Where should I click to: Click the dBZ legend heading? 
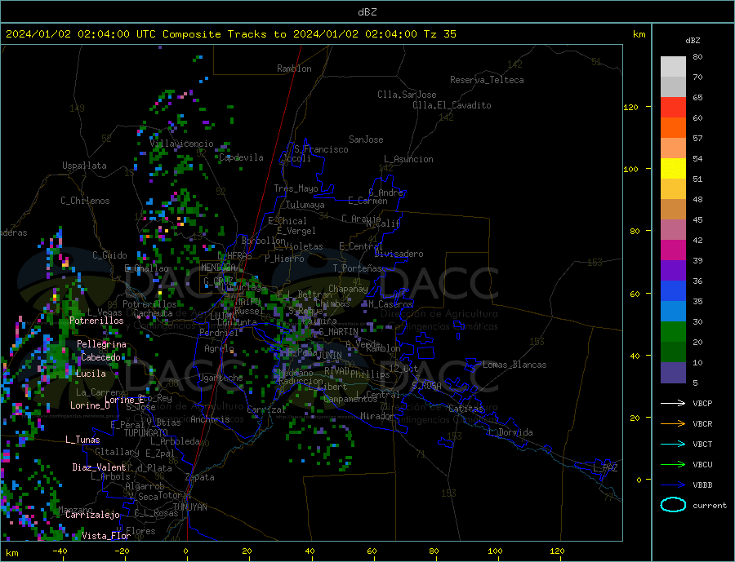point(693,41)
